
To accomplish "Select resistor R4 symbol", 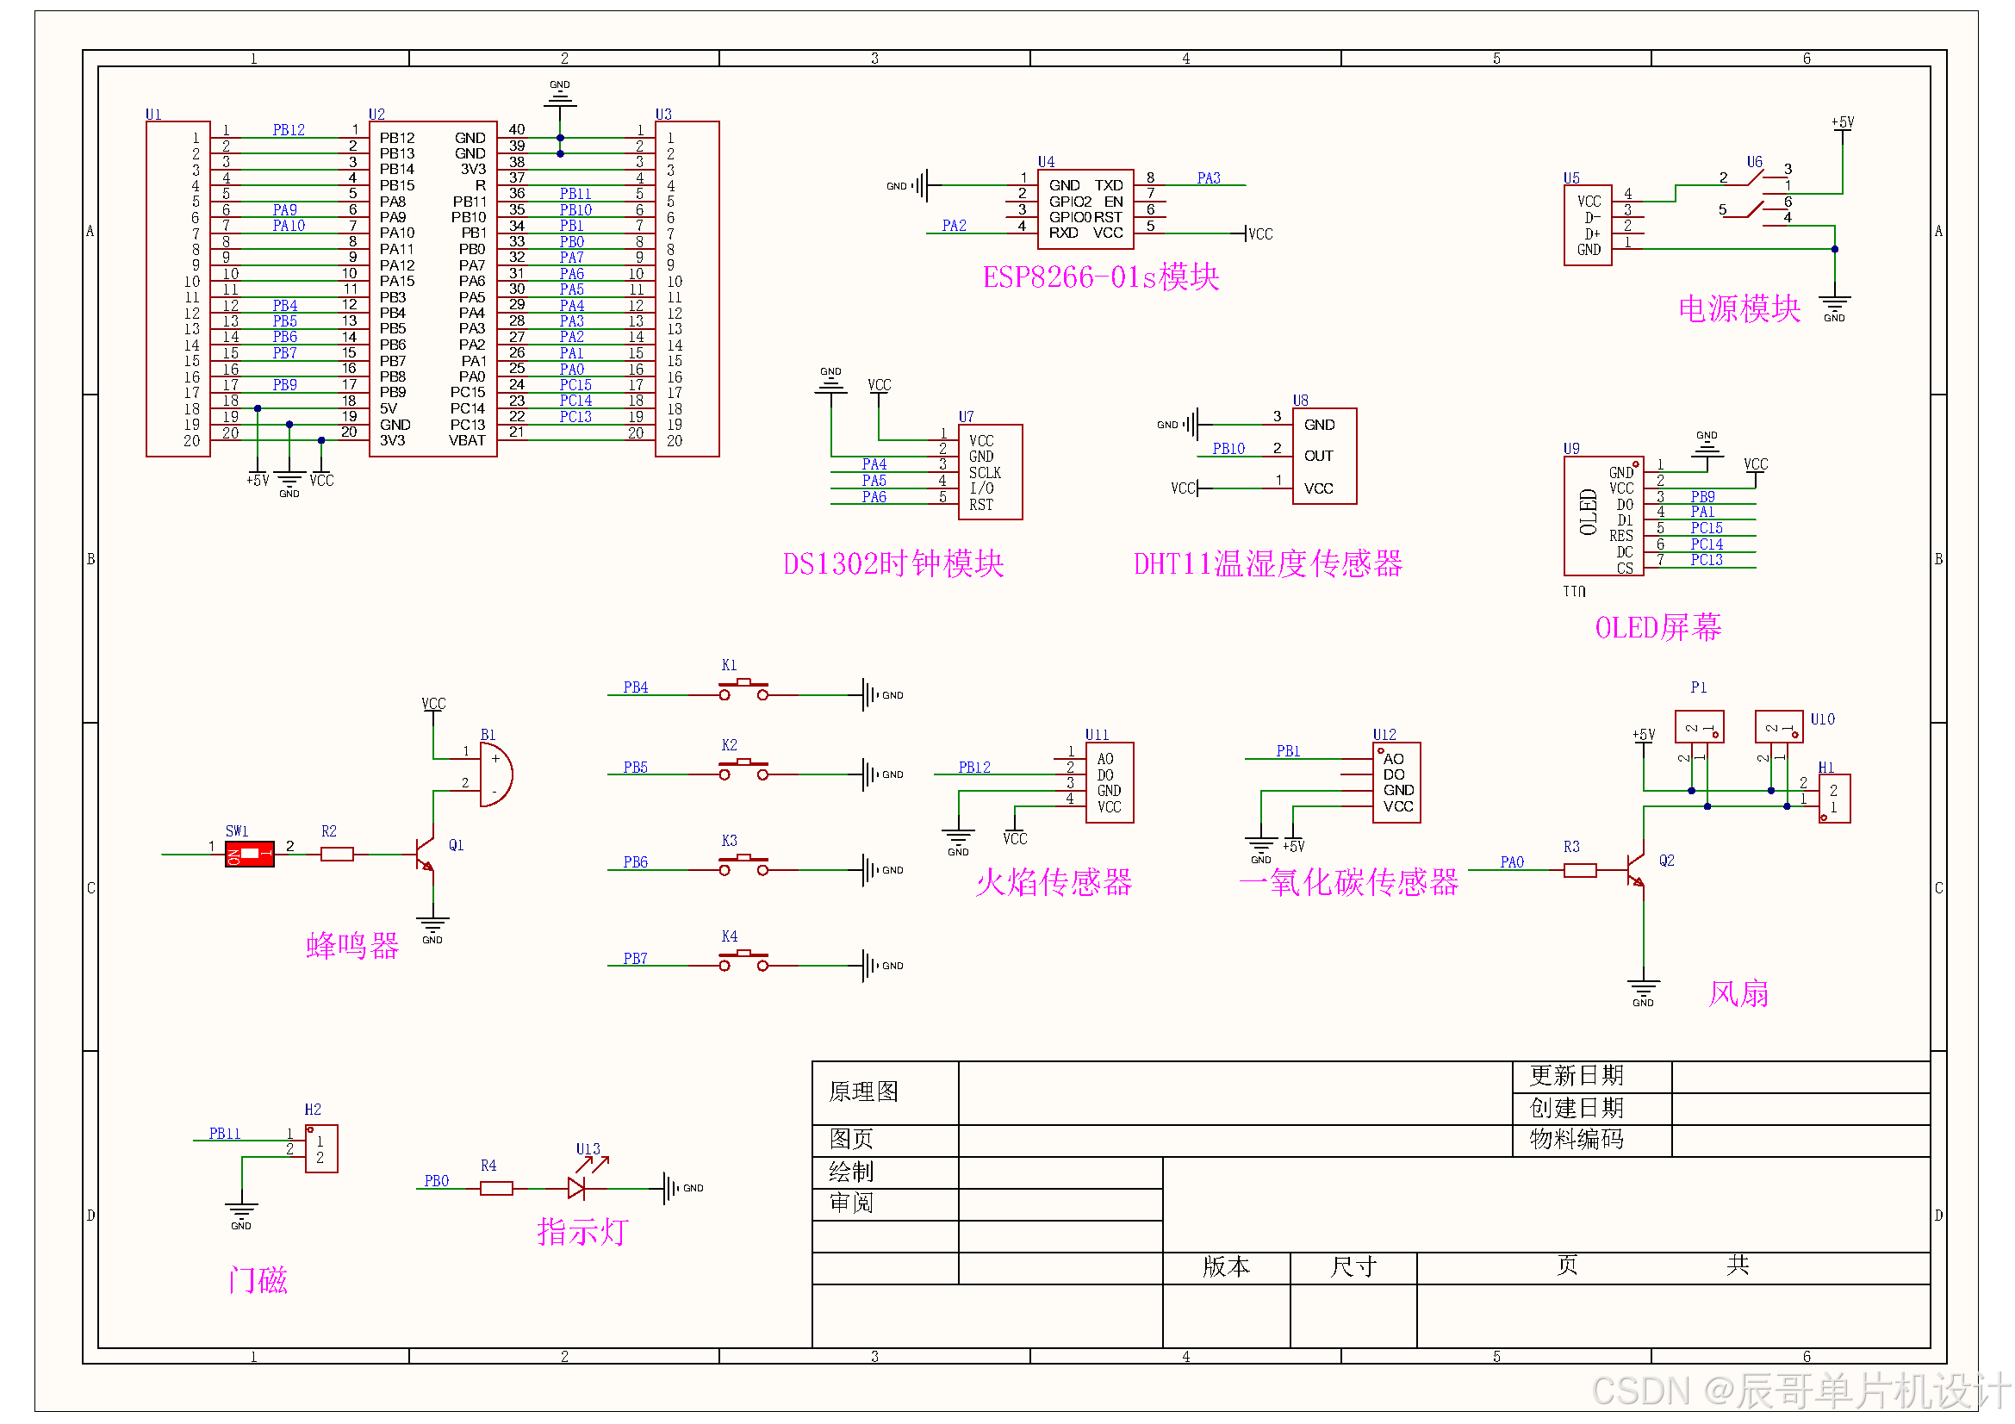I will tap(496, 1188).
